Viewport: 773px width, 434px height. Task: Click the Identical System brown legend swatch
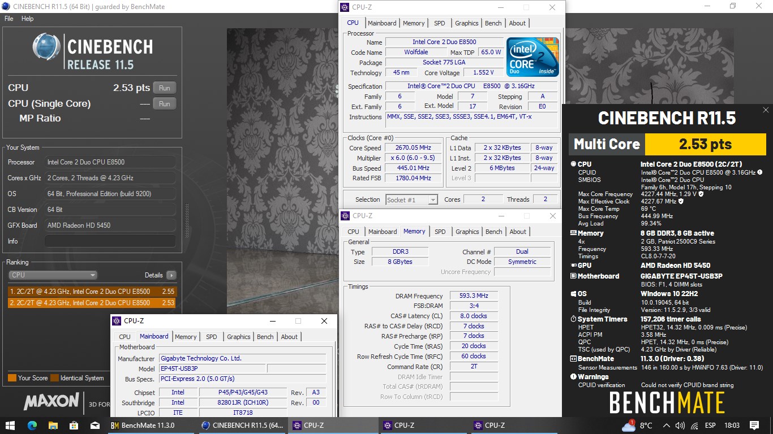[x=54, y=378]
